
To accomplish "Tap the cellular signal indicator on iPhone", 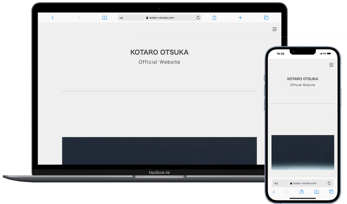I will (x=321, y=53).
